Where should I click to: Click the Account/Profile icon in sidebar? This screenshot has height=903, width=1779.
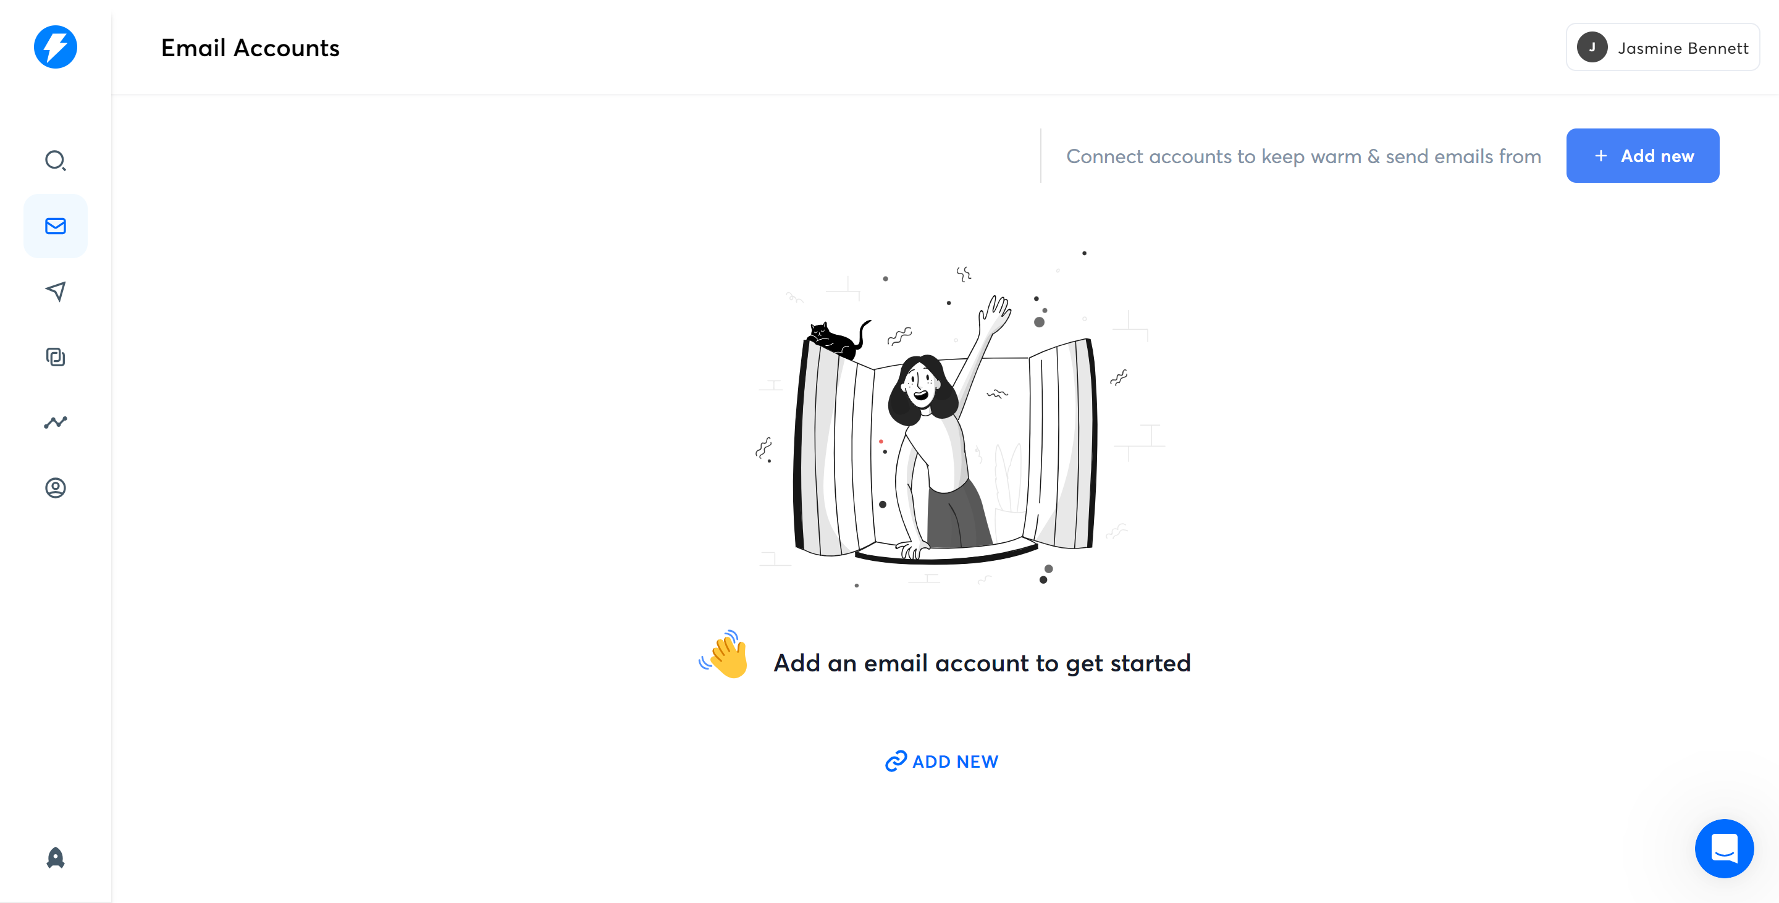[55, 487]
